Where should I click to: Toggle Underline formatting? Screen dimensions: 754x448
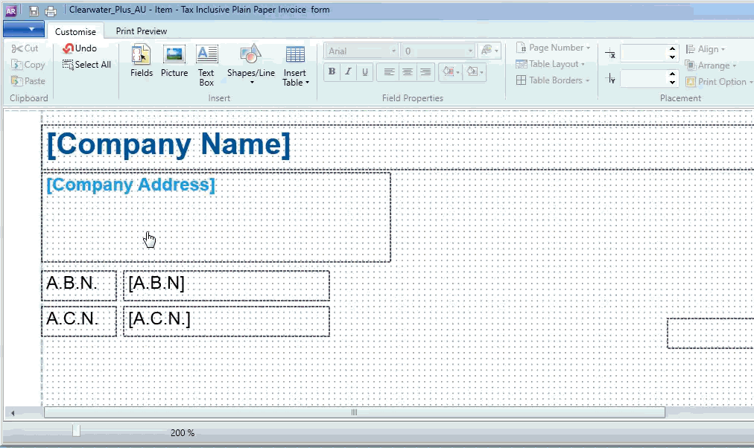pyautogui.click(x=364, y=72)
